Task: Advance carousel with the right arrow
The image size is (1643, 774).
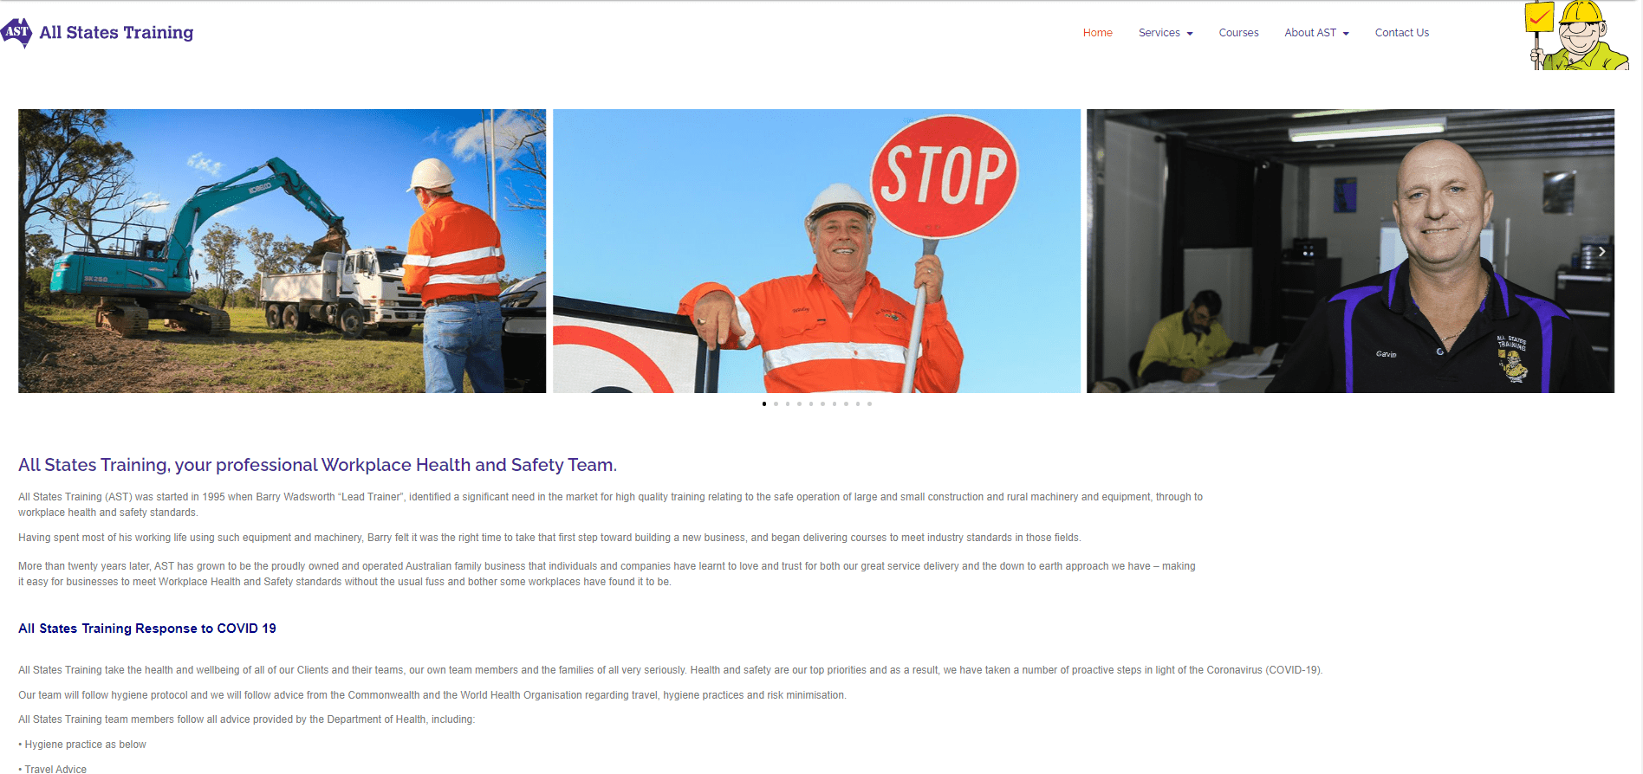Action: (1601, 252)
